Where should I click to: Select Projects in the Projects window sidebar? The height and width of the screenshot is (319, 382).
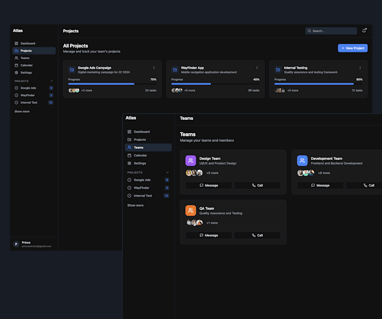(34, 51)
